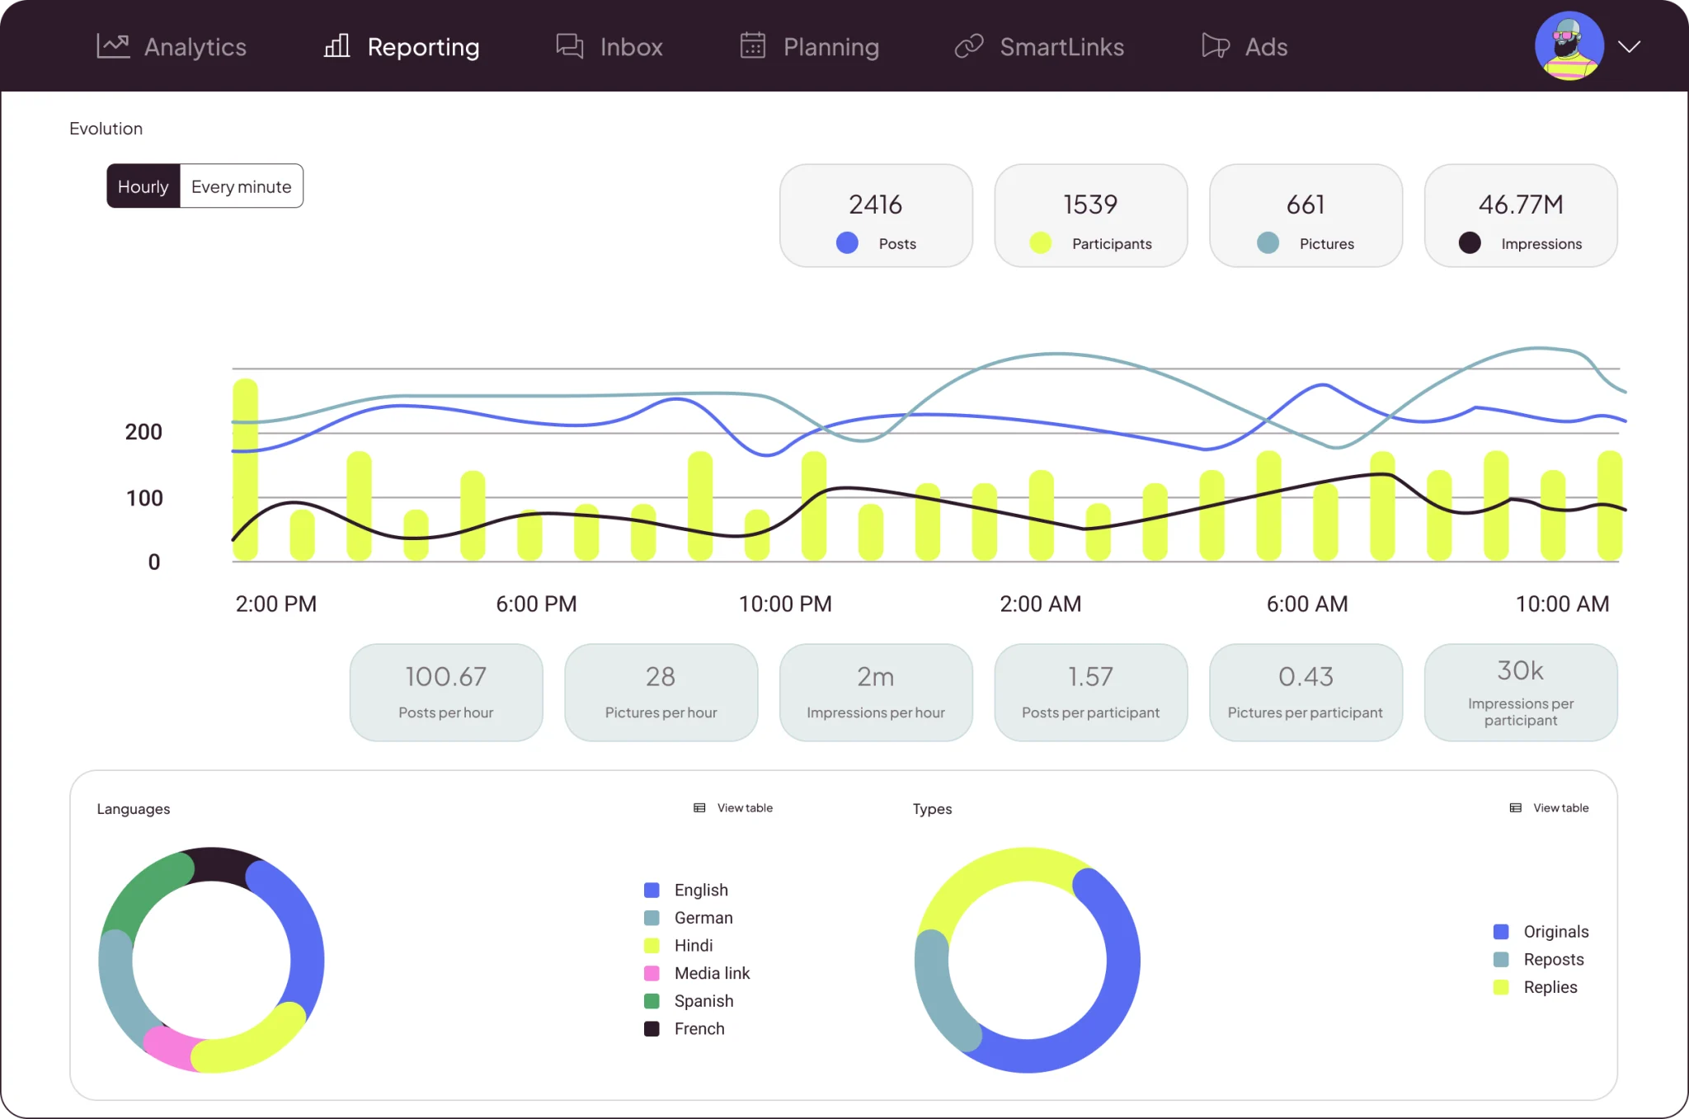1689x1119 pixels.
Task: Click the Reporting bar chart icon
Action: (336, 45)
